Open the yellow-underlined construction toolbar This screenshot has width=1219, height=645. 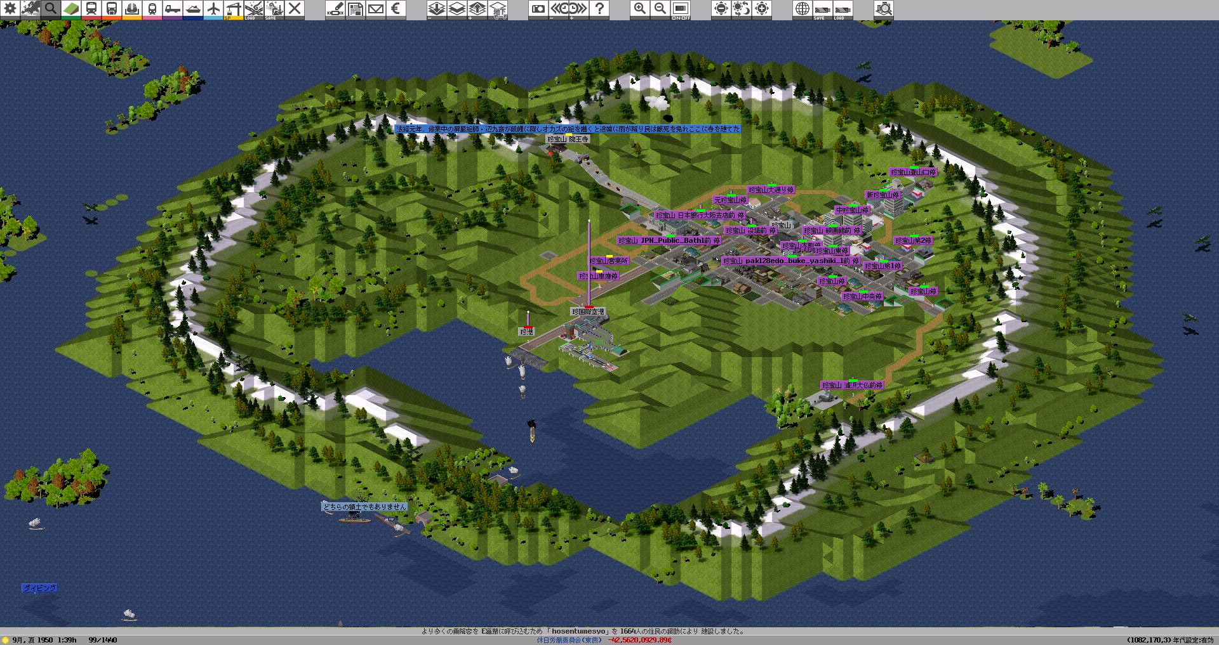tap(132, 10)
